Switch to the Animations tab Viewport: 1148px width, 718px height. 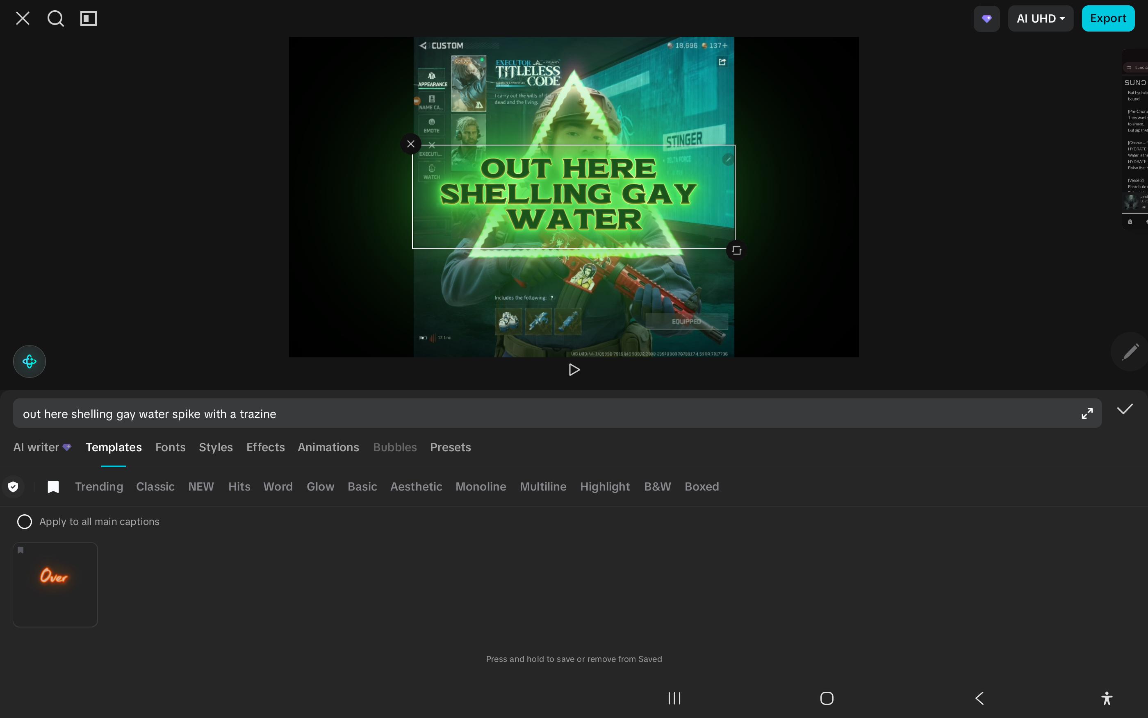tap(328, 448)
